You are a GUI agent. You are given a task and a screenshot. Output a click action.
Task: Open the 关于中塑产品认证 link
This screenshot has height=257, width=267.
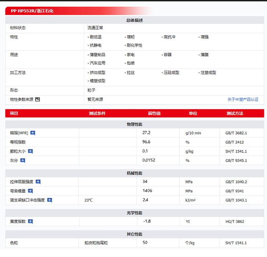(x=243, y=99)
